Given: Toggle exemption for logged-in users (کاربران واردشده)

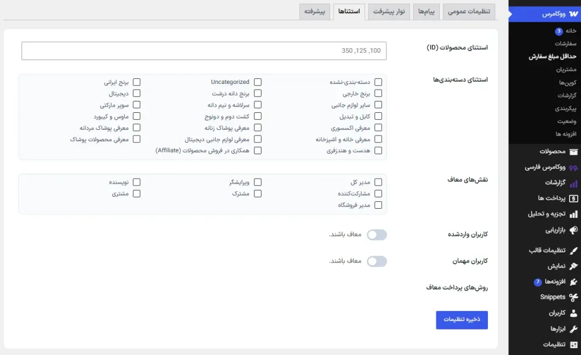Looking at the screenshot, I should click(377, 235).
